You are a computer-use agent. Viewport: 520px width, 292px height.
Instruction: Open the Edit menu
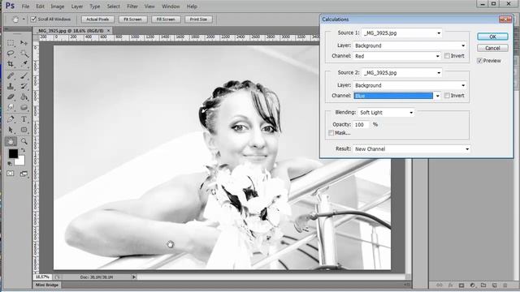(x=40, y=6)
